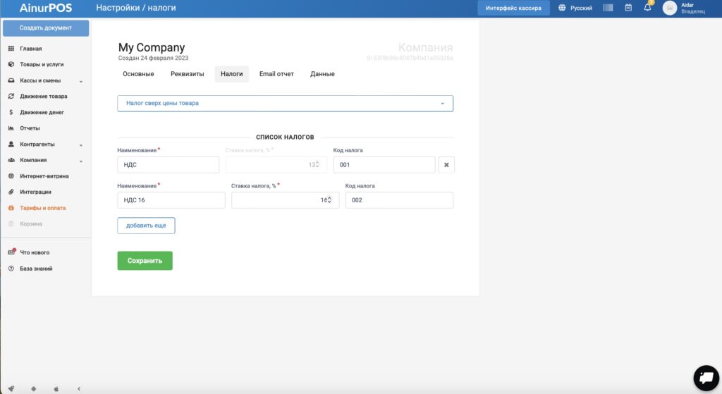722x394 pixels.
Task: Check notifications via the bell icon
Action: click(647, 8)
